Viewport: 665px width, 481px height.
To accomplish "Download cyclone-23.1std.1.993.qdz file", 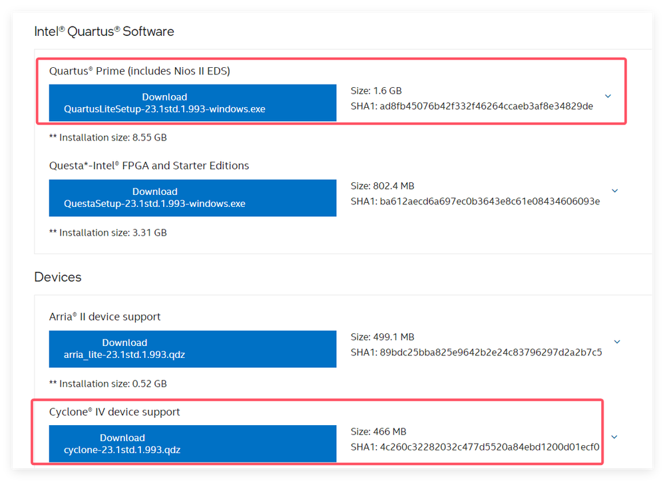I will click(192, 444).
